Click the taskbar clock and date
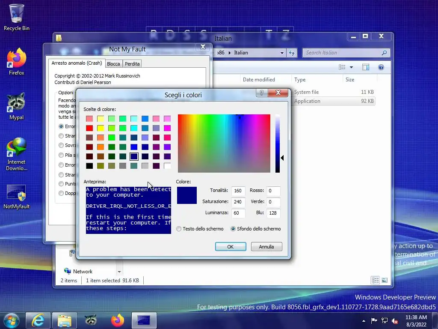Viewport: 438px width, 329px height. [416, 321]
